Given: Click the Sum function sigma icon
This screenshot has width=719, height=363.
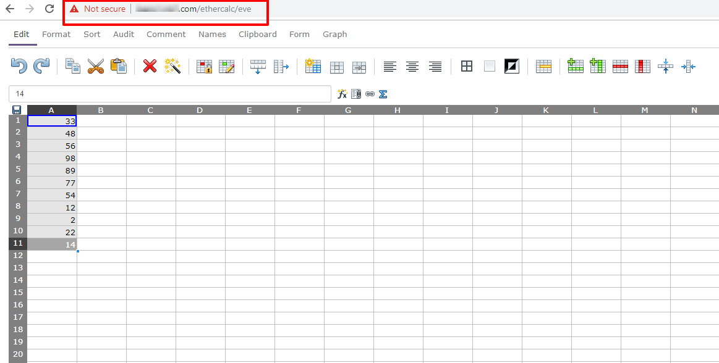Looking at the screenshot, I should coord(383,94).
